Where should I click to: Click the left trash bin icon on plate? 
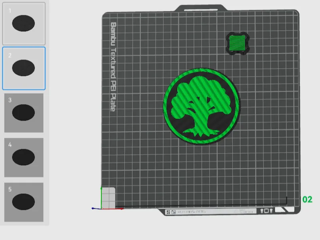pos(262,211)
